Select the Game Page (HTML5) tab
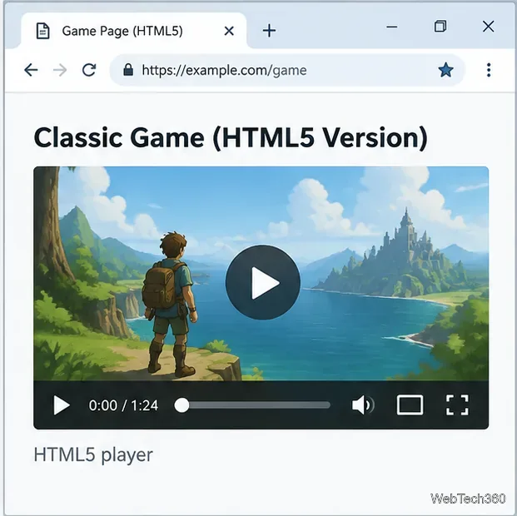The width and height of the screenshot is (517, 516). click(134, 31)
